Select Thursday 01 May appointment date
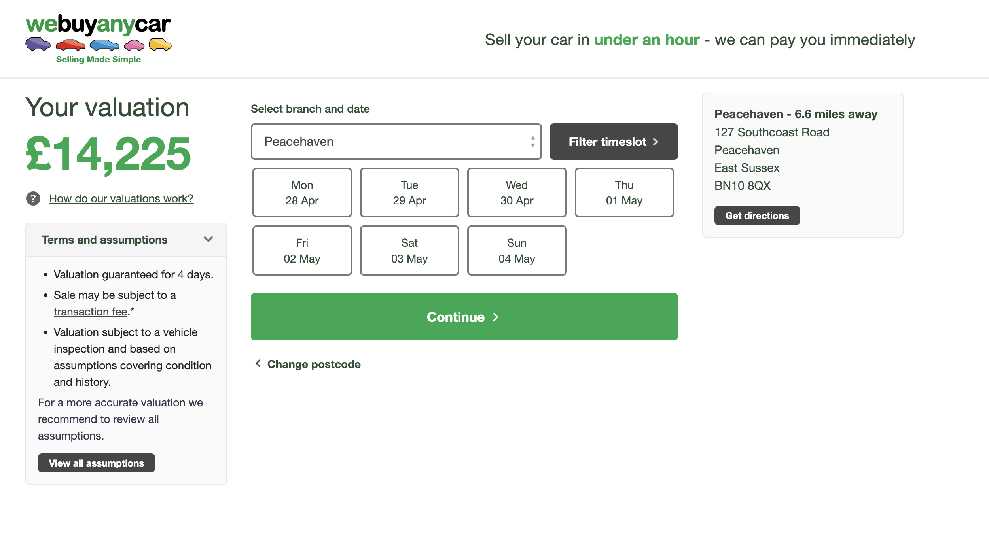Screen dimensions: 989x544 [624, 193]
